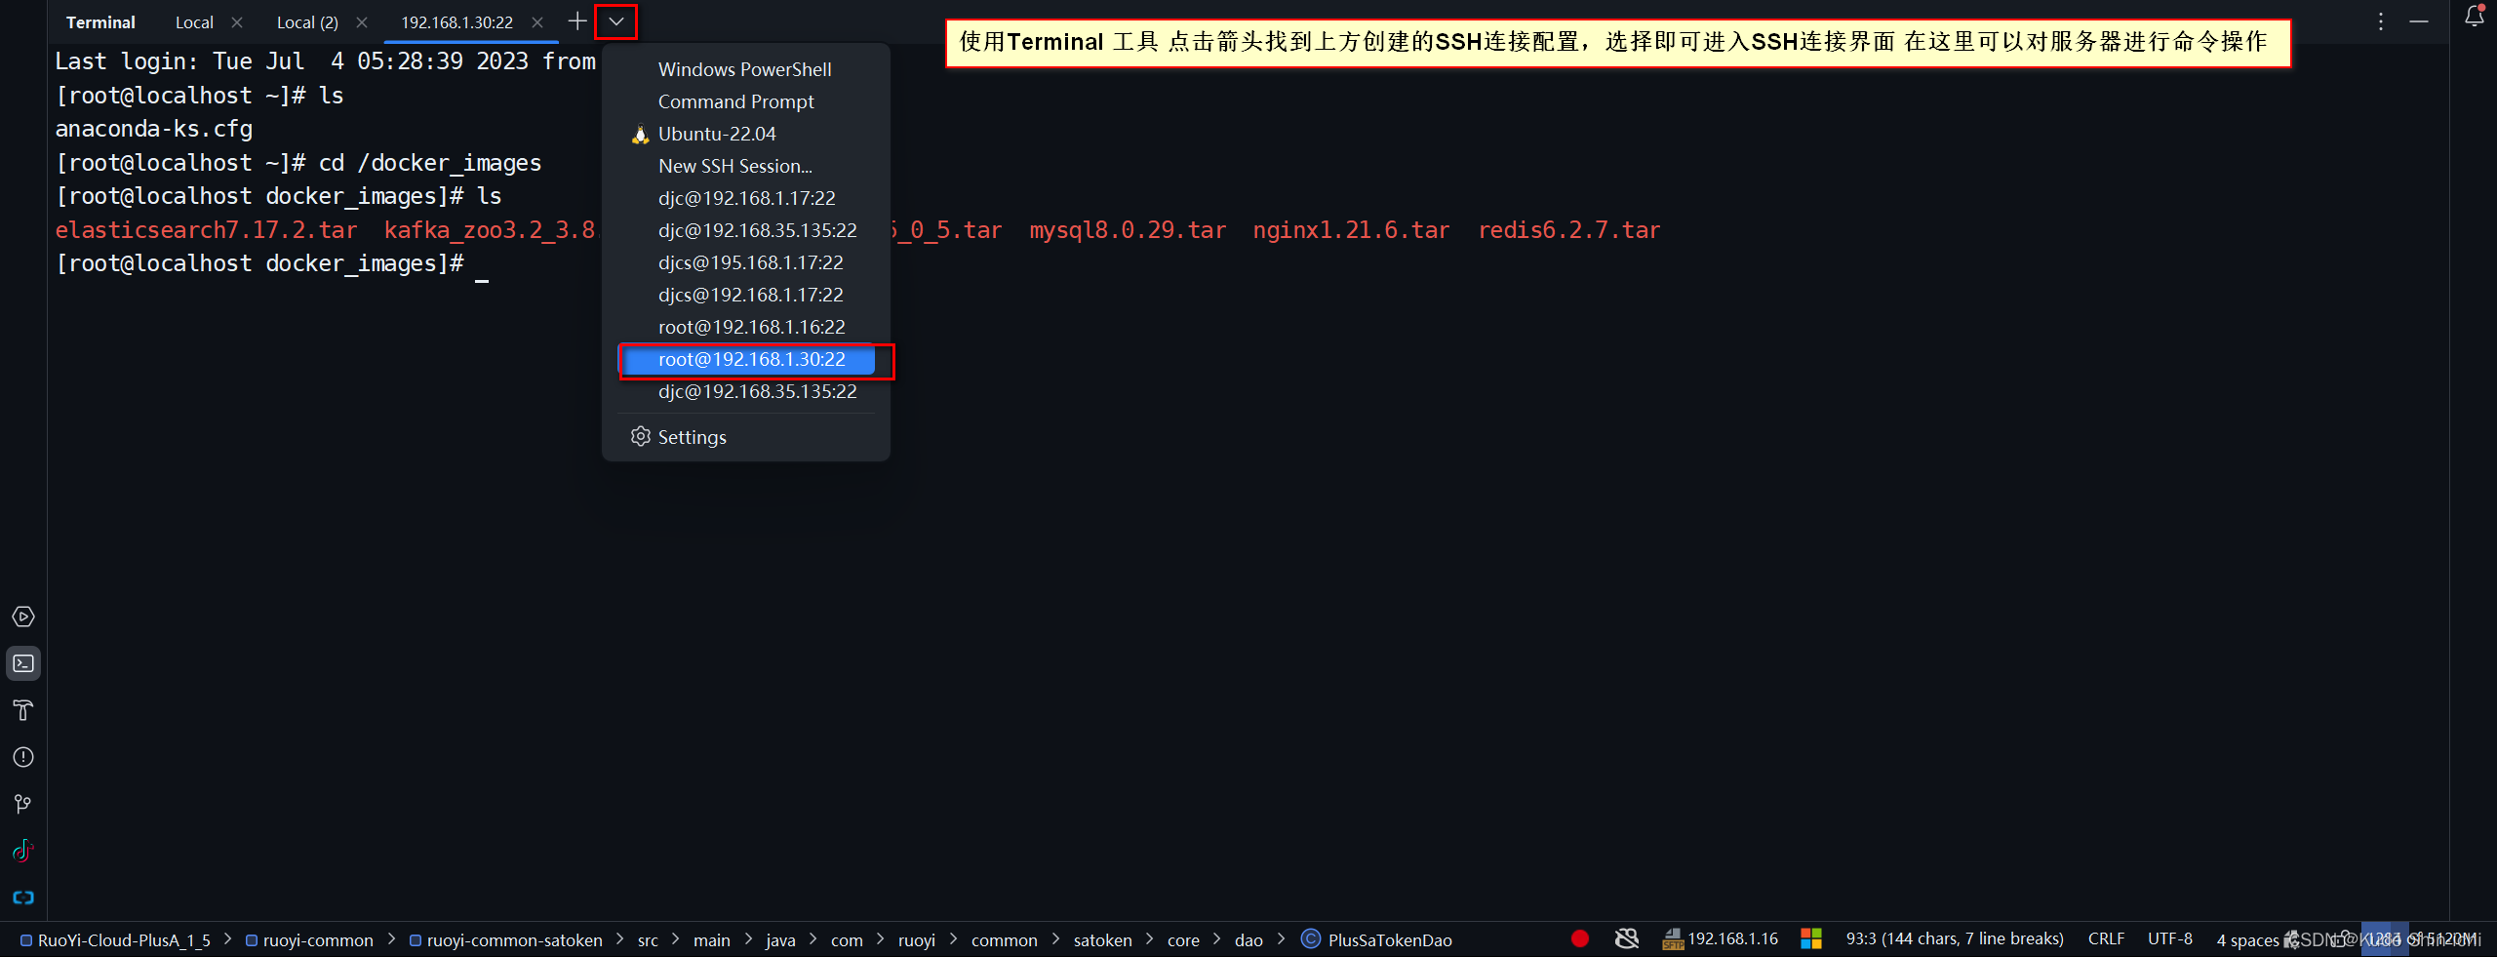The image size is (2497, 957).
Task: Open terminal options three-dot menu
Action: (x=2381, y=21)
